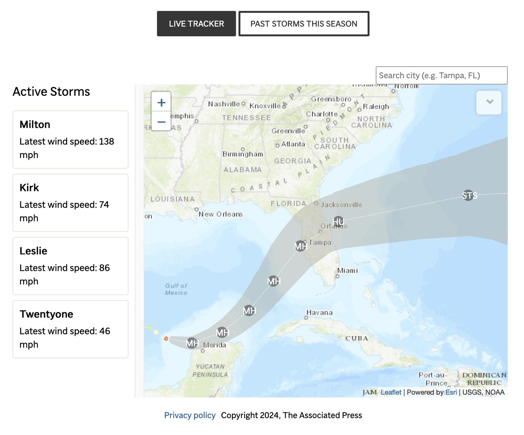
Task: Switch to the Live Tracker tab
Action: pos(196,24)
